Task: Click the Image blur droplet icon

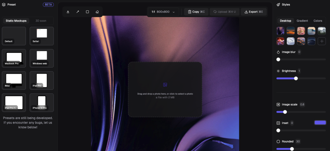Action: click(278, 52)
